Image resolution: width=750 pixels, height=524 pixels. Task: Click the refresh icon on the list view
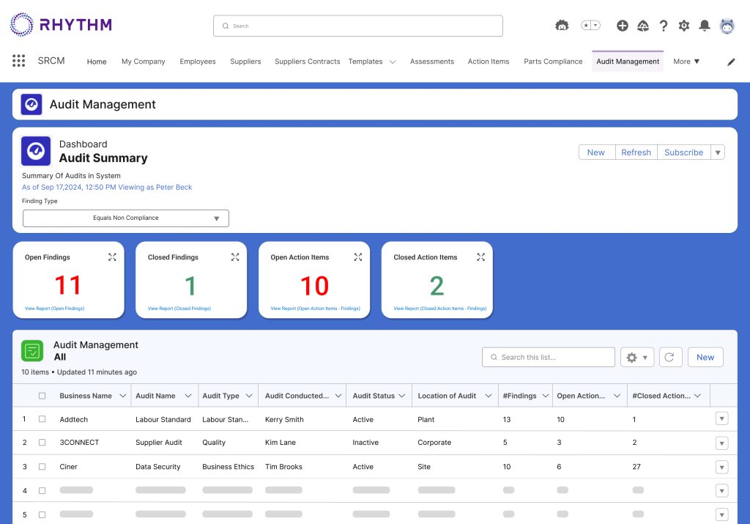pos(670,357)
